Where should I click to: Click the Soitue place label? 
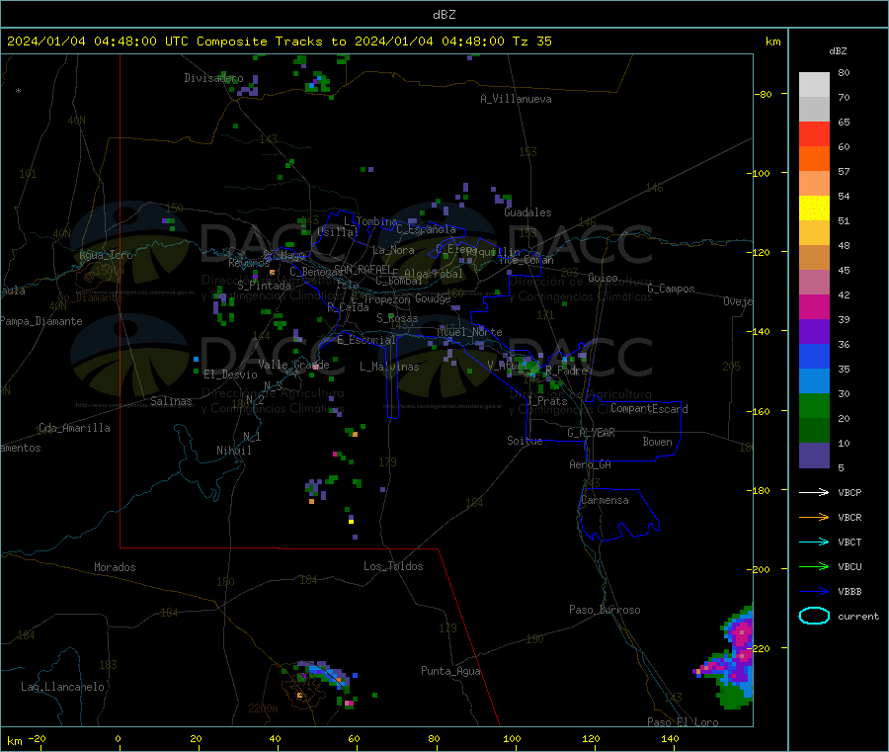click(525, 441)
